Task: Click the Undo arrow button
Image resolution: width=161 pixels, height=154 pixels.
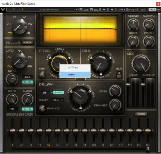Action: pyautogui.click(x=10, y=10)
